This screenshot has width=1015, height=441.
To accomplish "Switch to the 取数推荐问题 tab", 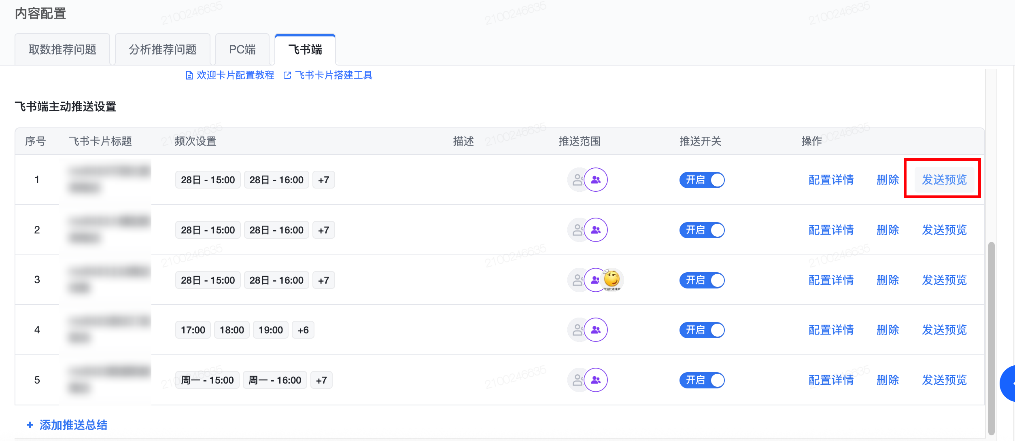I will point(62,49).
